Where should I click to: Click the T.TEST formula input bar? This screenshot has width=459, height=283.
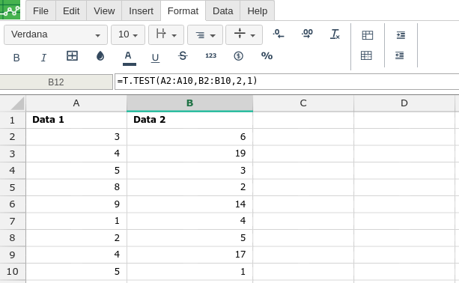point(287,82)
